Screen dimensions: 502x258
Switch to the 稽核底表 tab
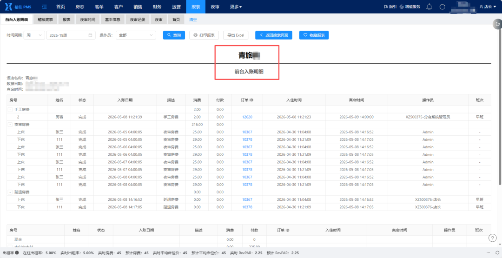(45, 20)
